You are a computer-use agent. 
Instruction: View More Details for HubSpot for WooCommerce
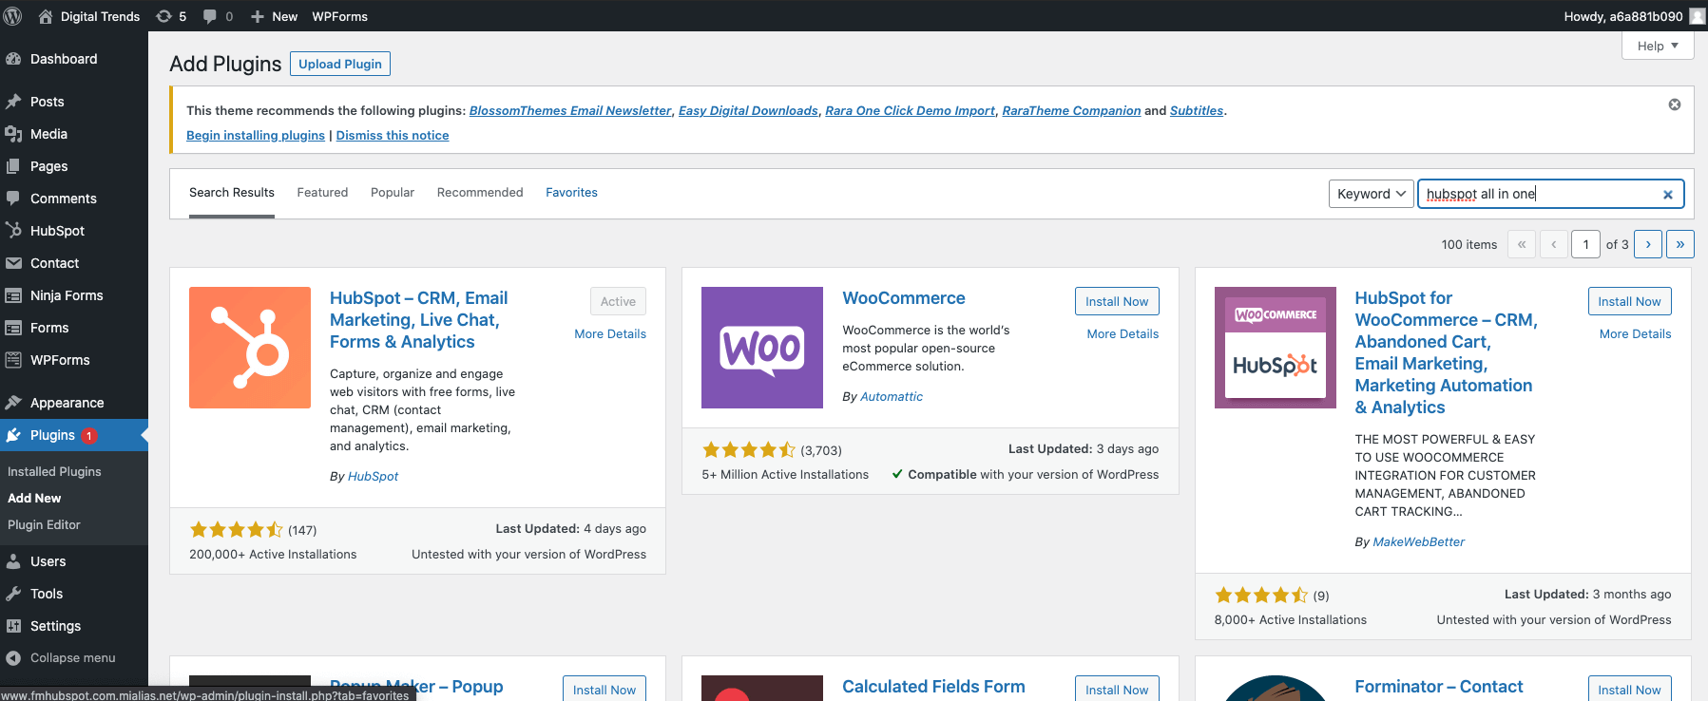tap(1635, 334)
